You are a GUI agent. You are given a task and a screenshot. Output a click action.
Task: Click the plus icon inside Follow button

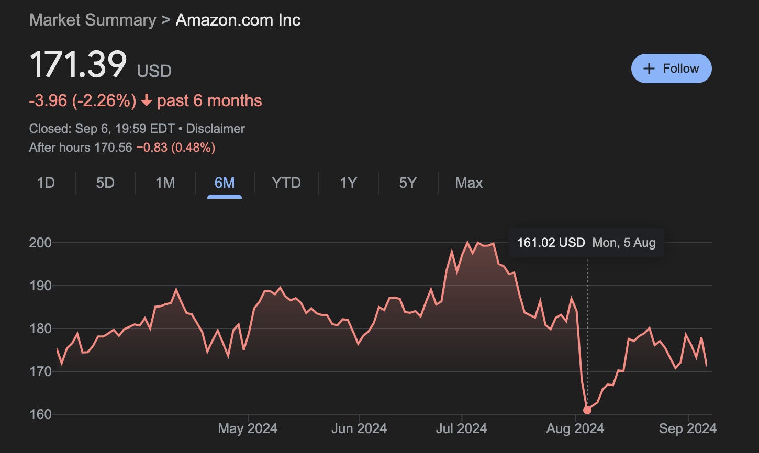coord(649,68)
